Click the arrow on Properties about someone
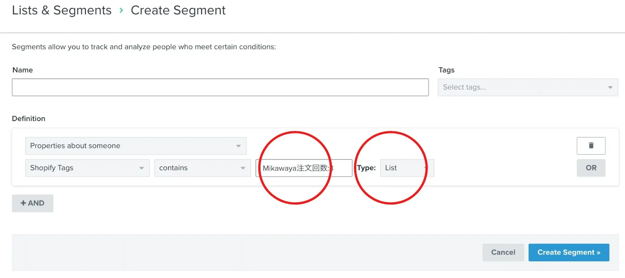625x278 pixels. pos(238,146)
